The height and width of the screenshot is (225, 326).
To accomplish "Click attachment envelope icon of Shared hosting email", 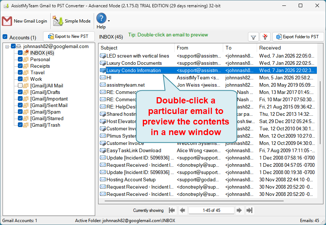I will (103, 114).
